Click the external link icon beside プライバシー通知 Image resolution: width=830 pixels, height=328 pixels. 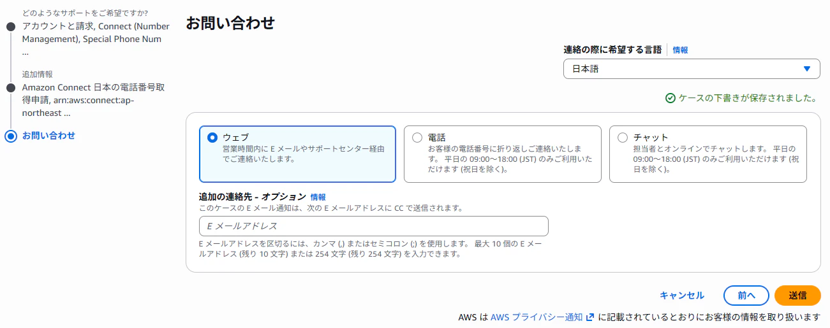(x=590, y=317)
